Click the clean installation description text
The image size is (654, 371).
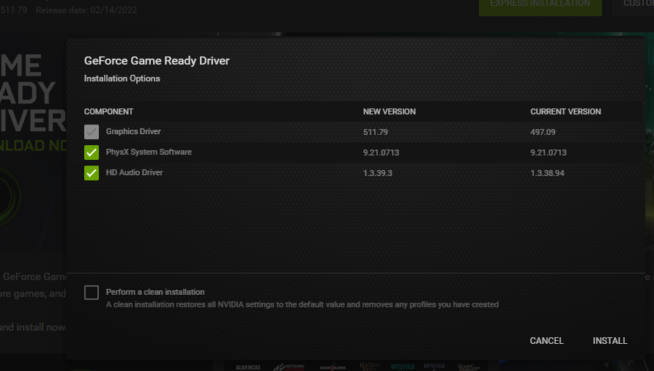(302, 304)
